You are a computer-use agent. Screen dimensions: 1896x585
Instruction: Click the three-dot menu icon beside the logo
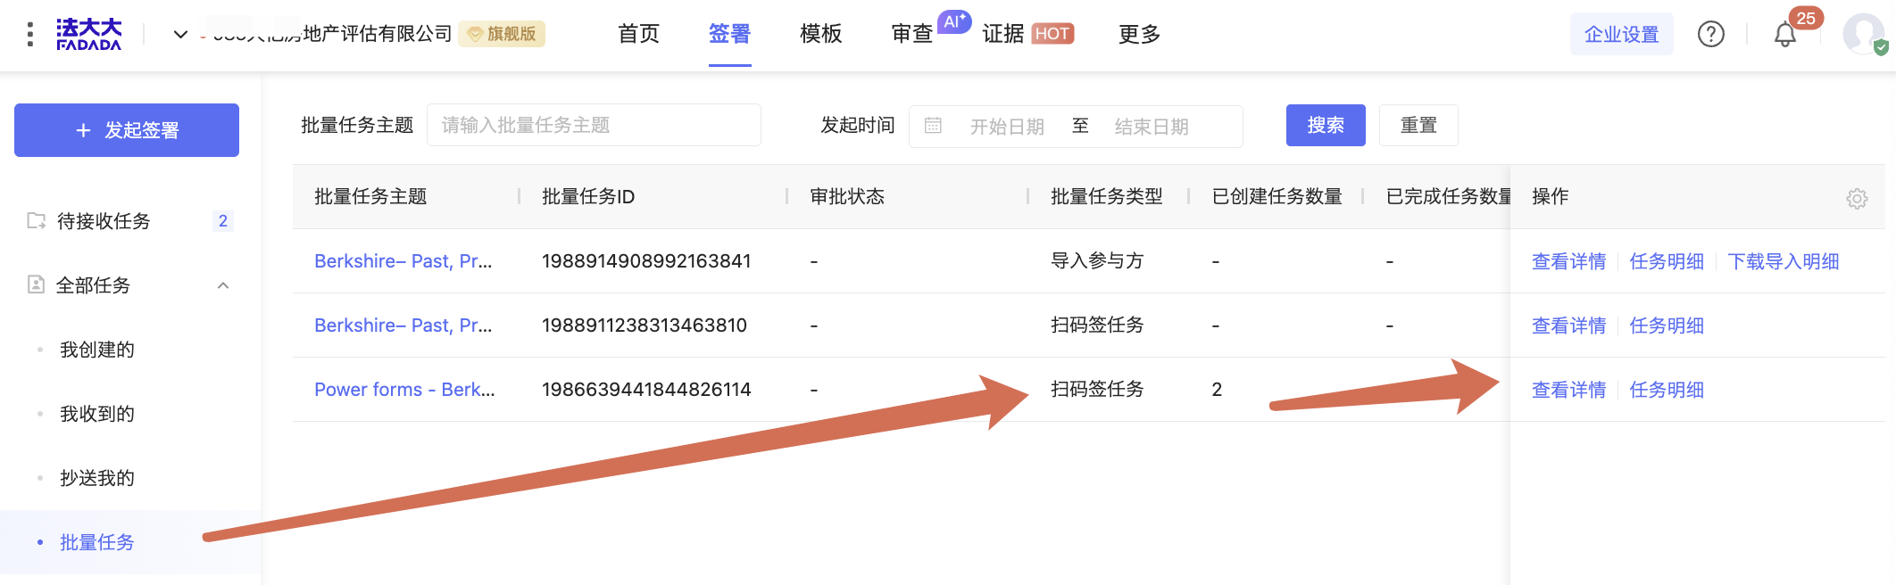30,34
